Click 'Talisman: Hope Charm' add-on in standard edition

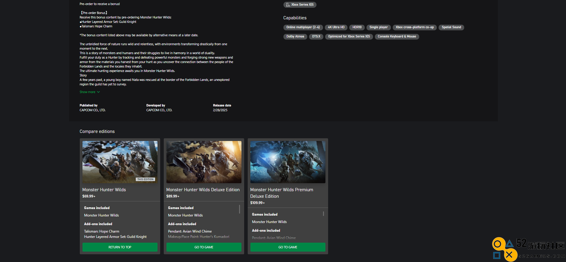tap(102, 231)
